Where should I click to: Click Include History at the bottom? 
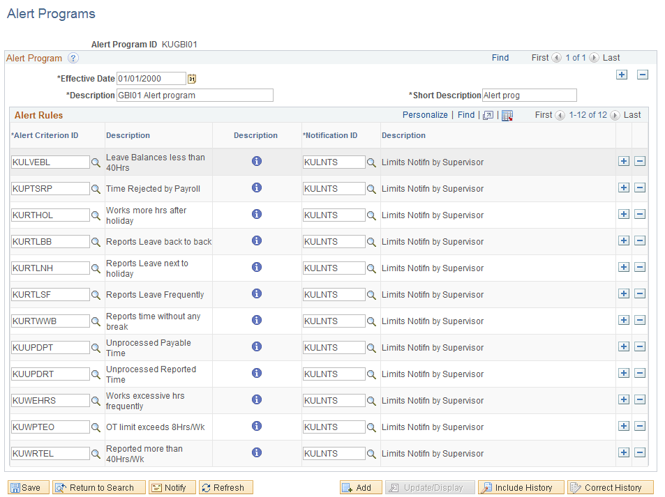521,487
